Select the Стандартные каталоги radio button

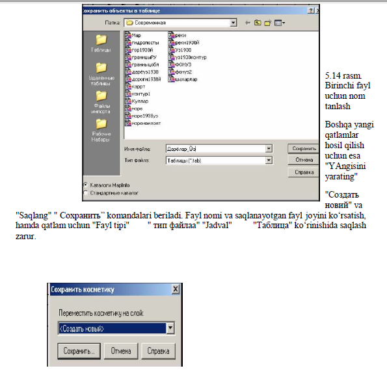pos(86,192)
